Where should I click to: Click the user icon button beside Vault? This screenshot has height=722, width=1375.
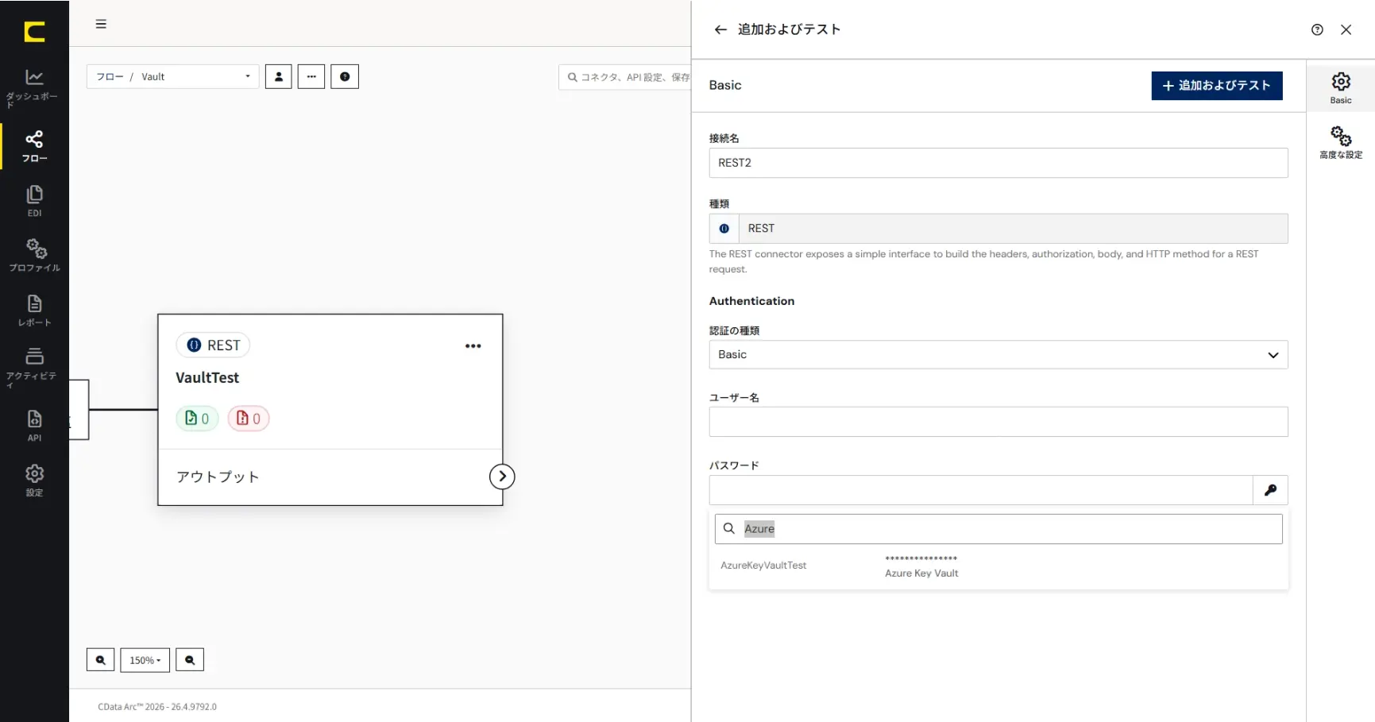click(278, 76)
